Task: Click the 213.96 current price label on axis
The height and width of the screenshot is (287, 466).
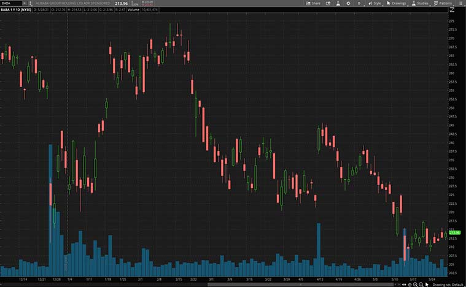Action: coord(455,232)
